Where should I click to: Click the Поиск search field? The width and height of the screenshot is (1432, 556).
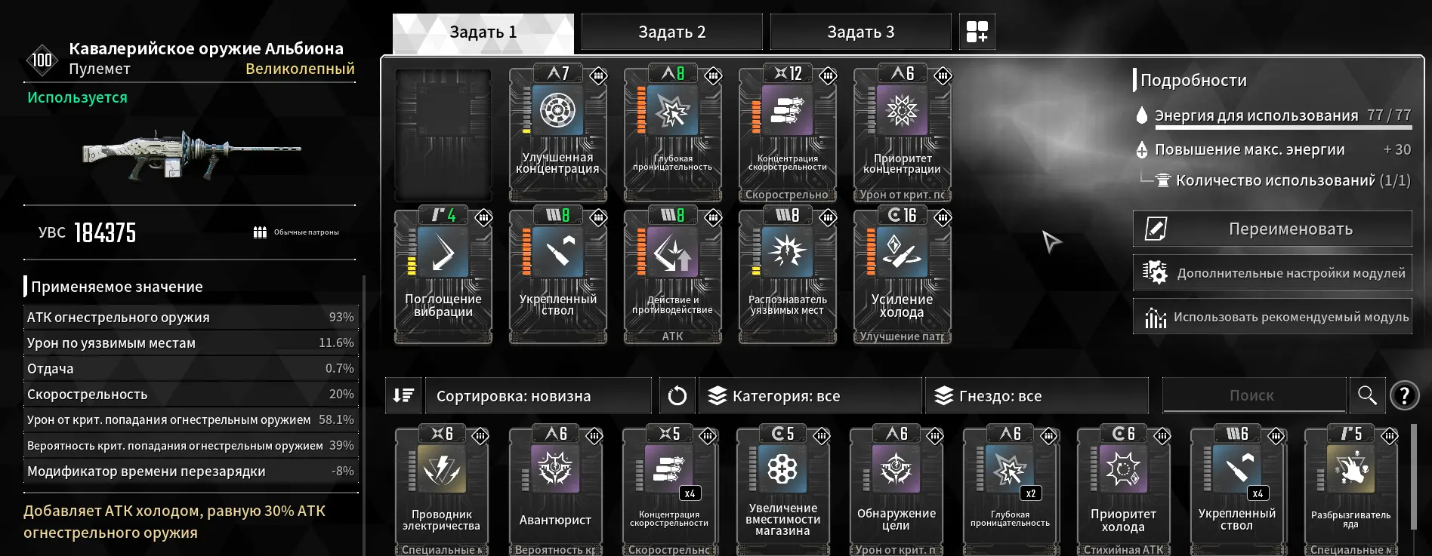[1254, 395]
